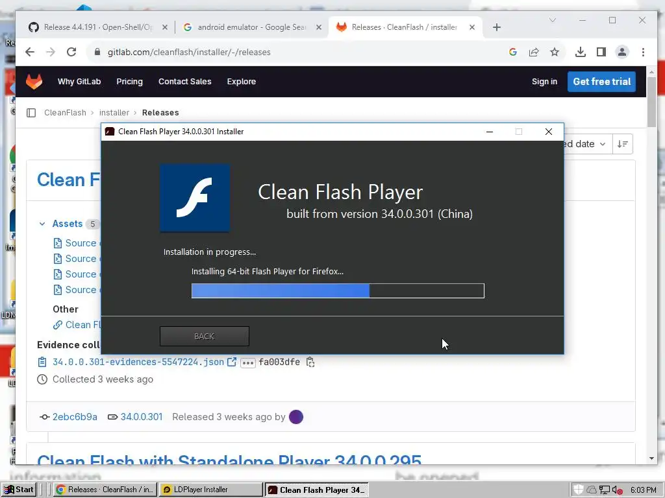
Task: Toggle the GitLab sidebar panel icon
Action: point(31,113)
